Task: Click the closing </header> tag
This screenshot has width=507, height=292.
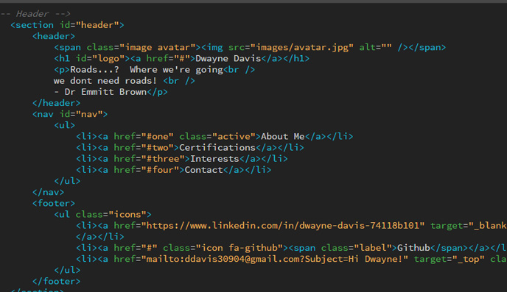Action: [x=56, y=103]
